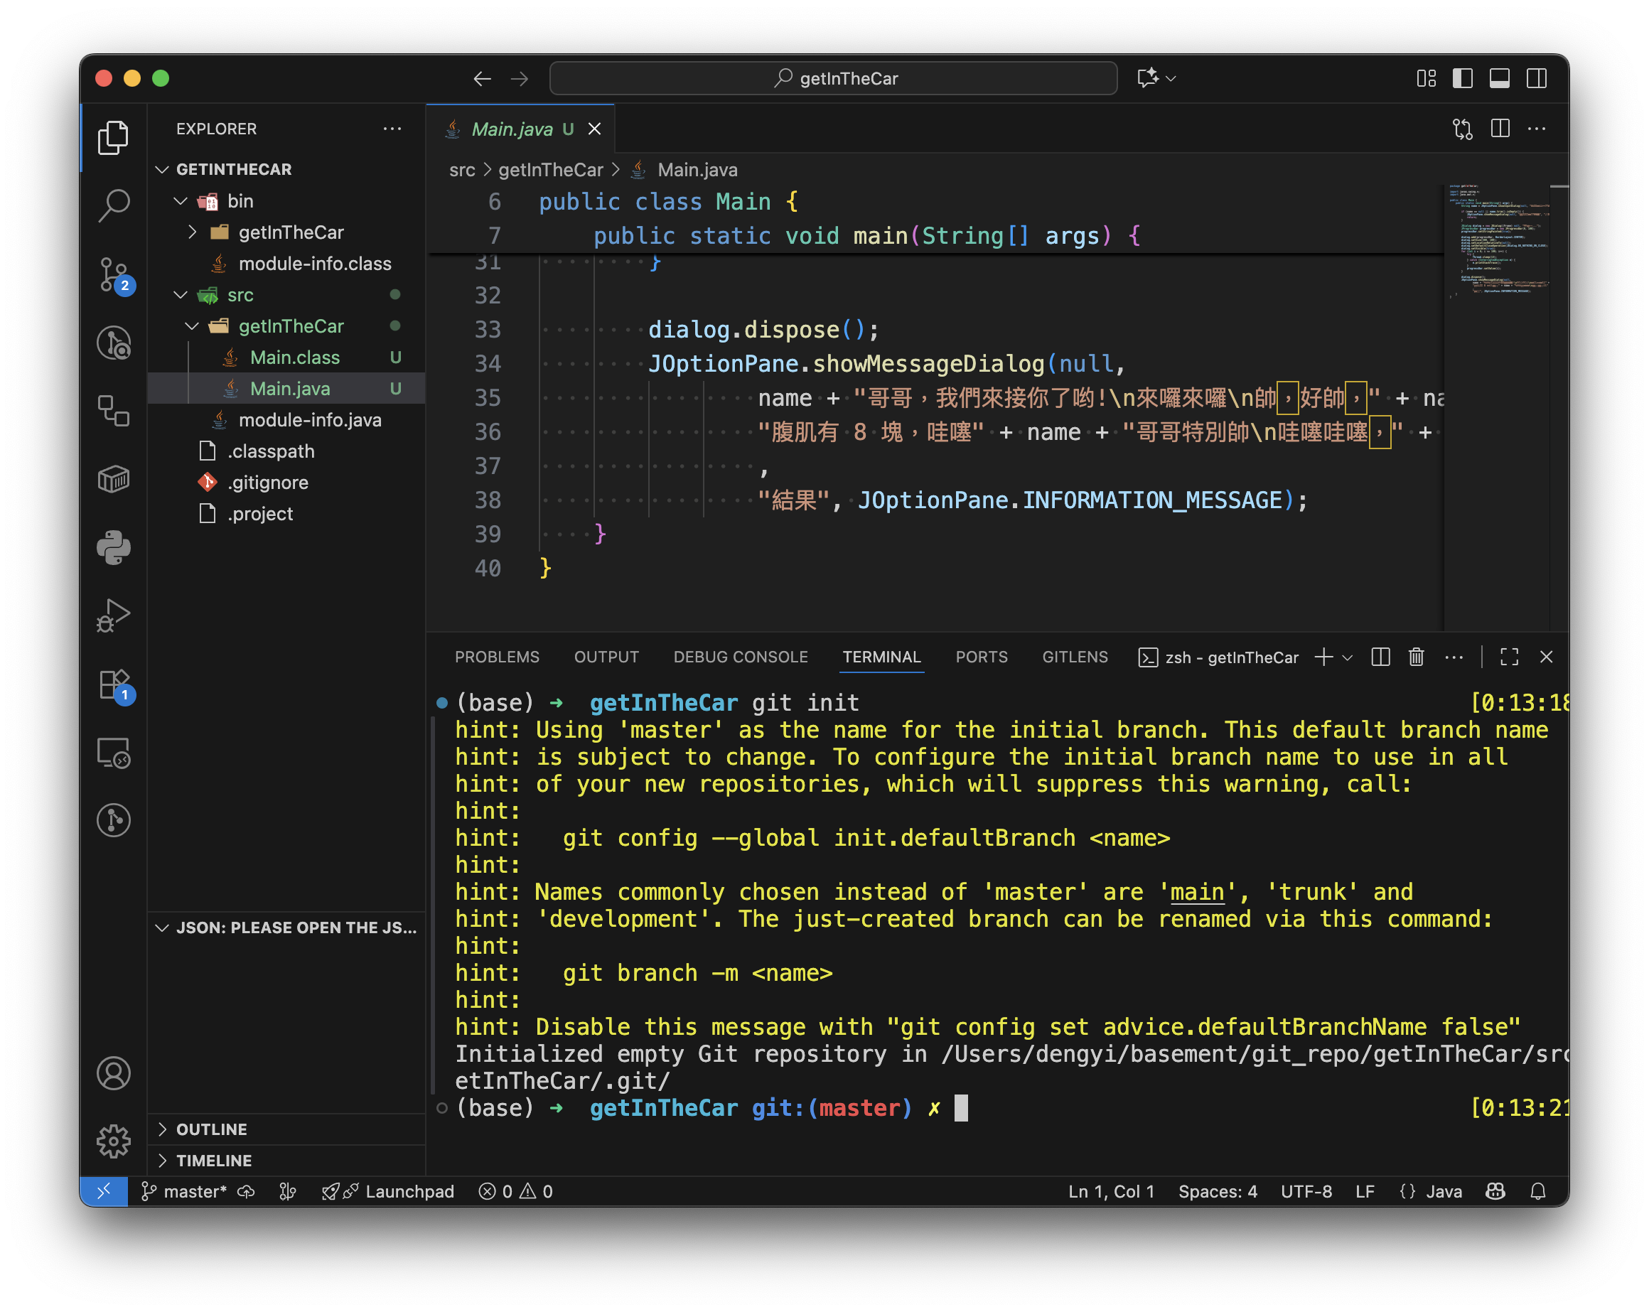Click the Java language mode indicator
This screenshot has height=1312, width=1649.
click(1444, 1191)
